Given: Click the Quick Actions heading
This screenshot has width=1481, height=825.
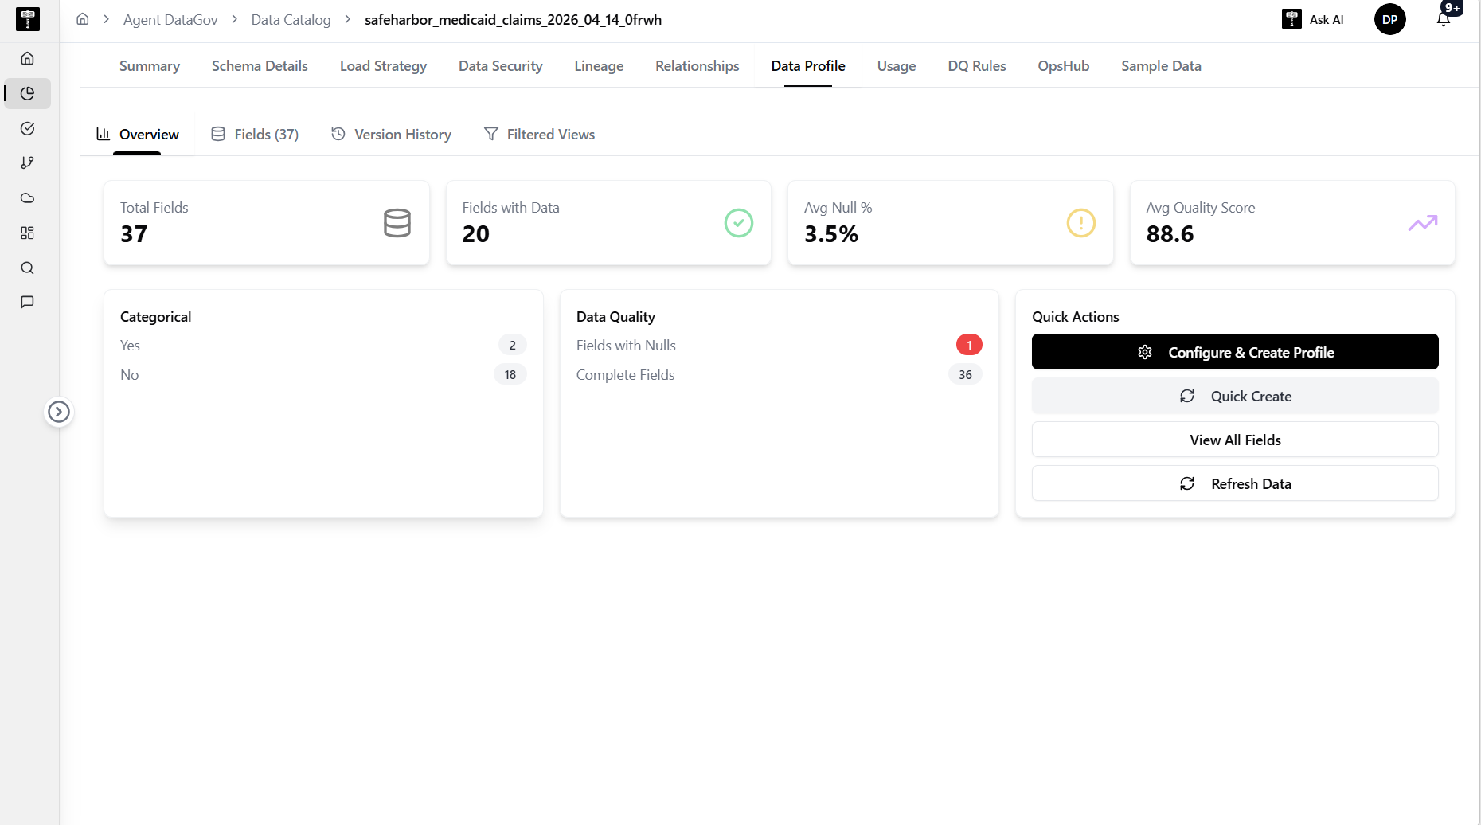Looking at the screenshot, I should (x=1076, y=317).
